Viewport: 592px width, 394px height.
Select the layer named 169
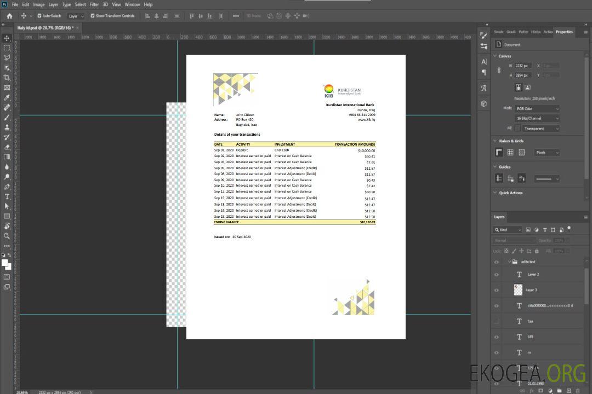[x=530, y=337]
